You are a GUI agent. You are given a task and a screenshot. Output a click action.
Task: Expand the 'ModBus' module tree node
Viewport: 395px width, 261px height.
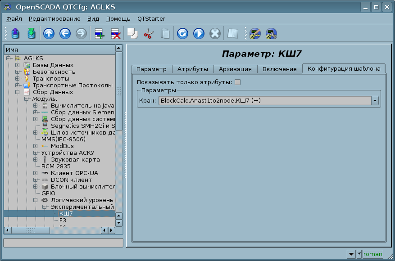36,146
